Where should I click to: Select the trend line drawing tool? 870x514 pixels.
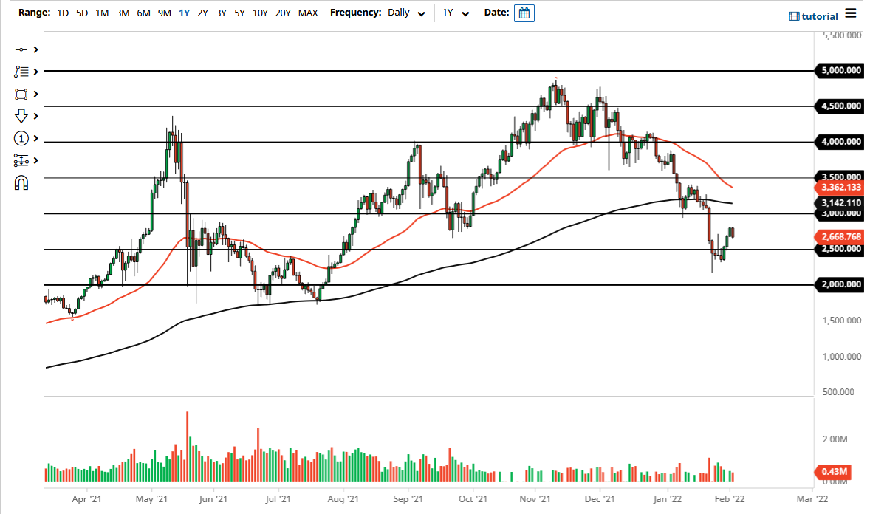pos(21,49)
